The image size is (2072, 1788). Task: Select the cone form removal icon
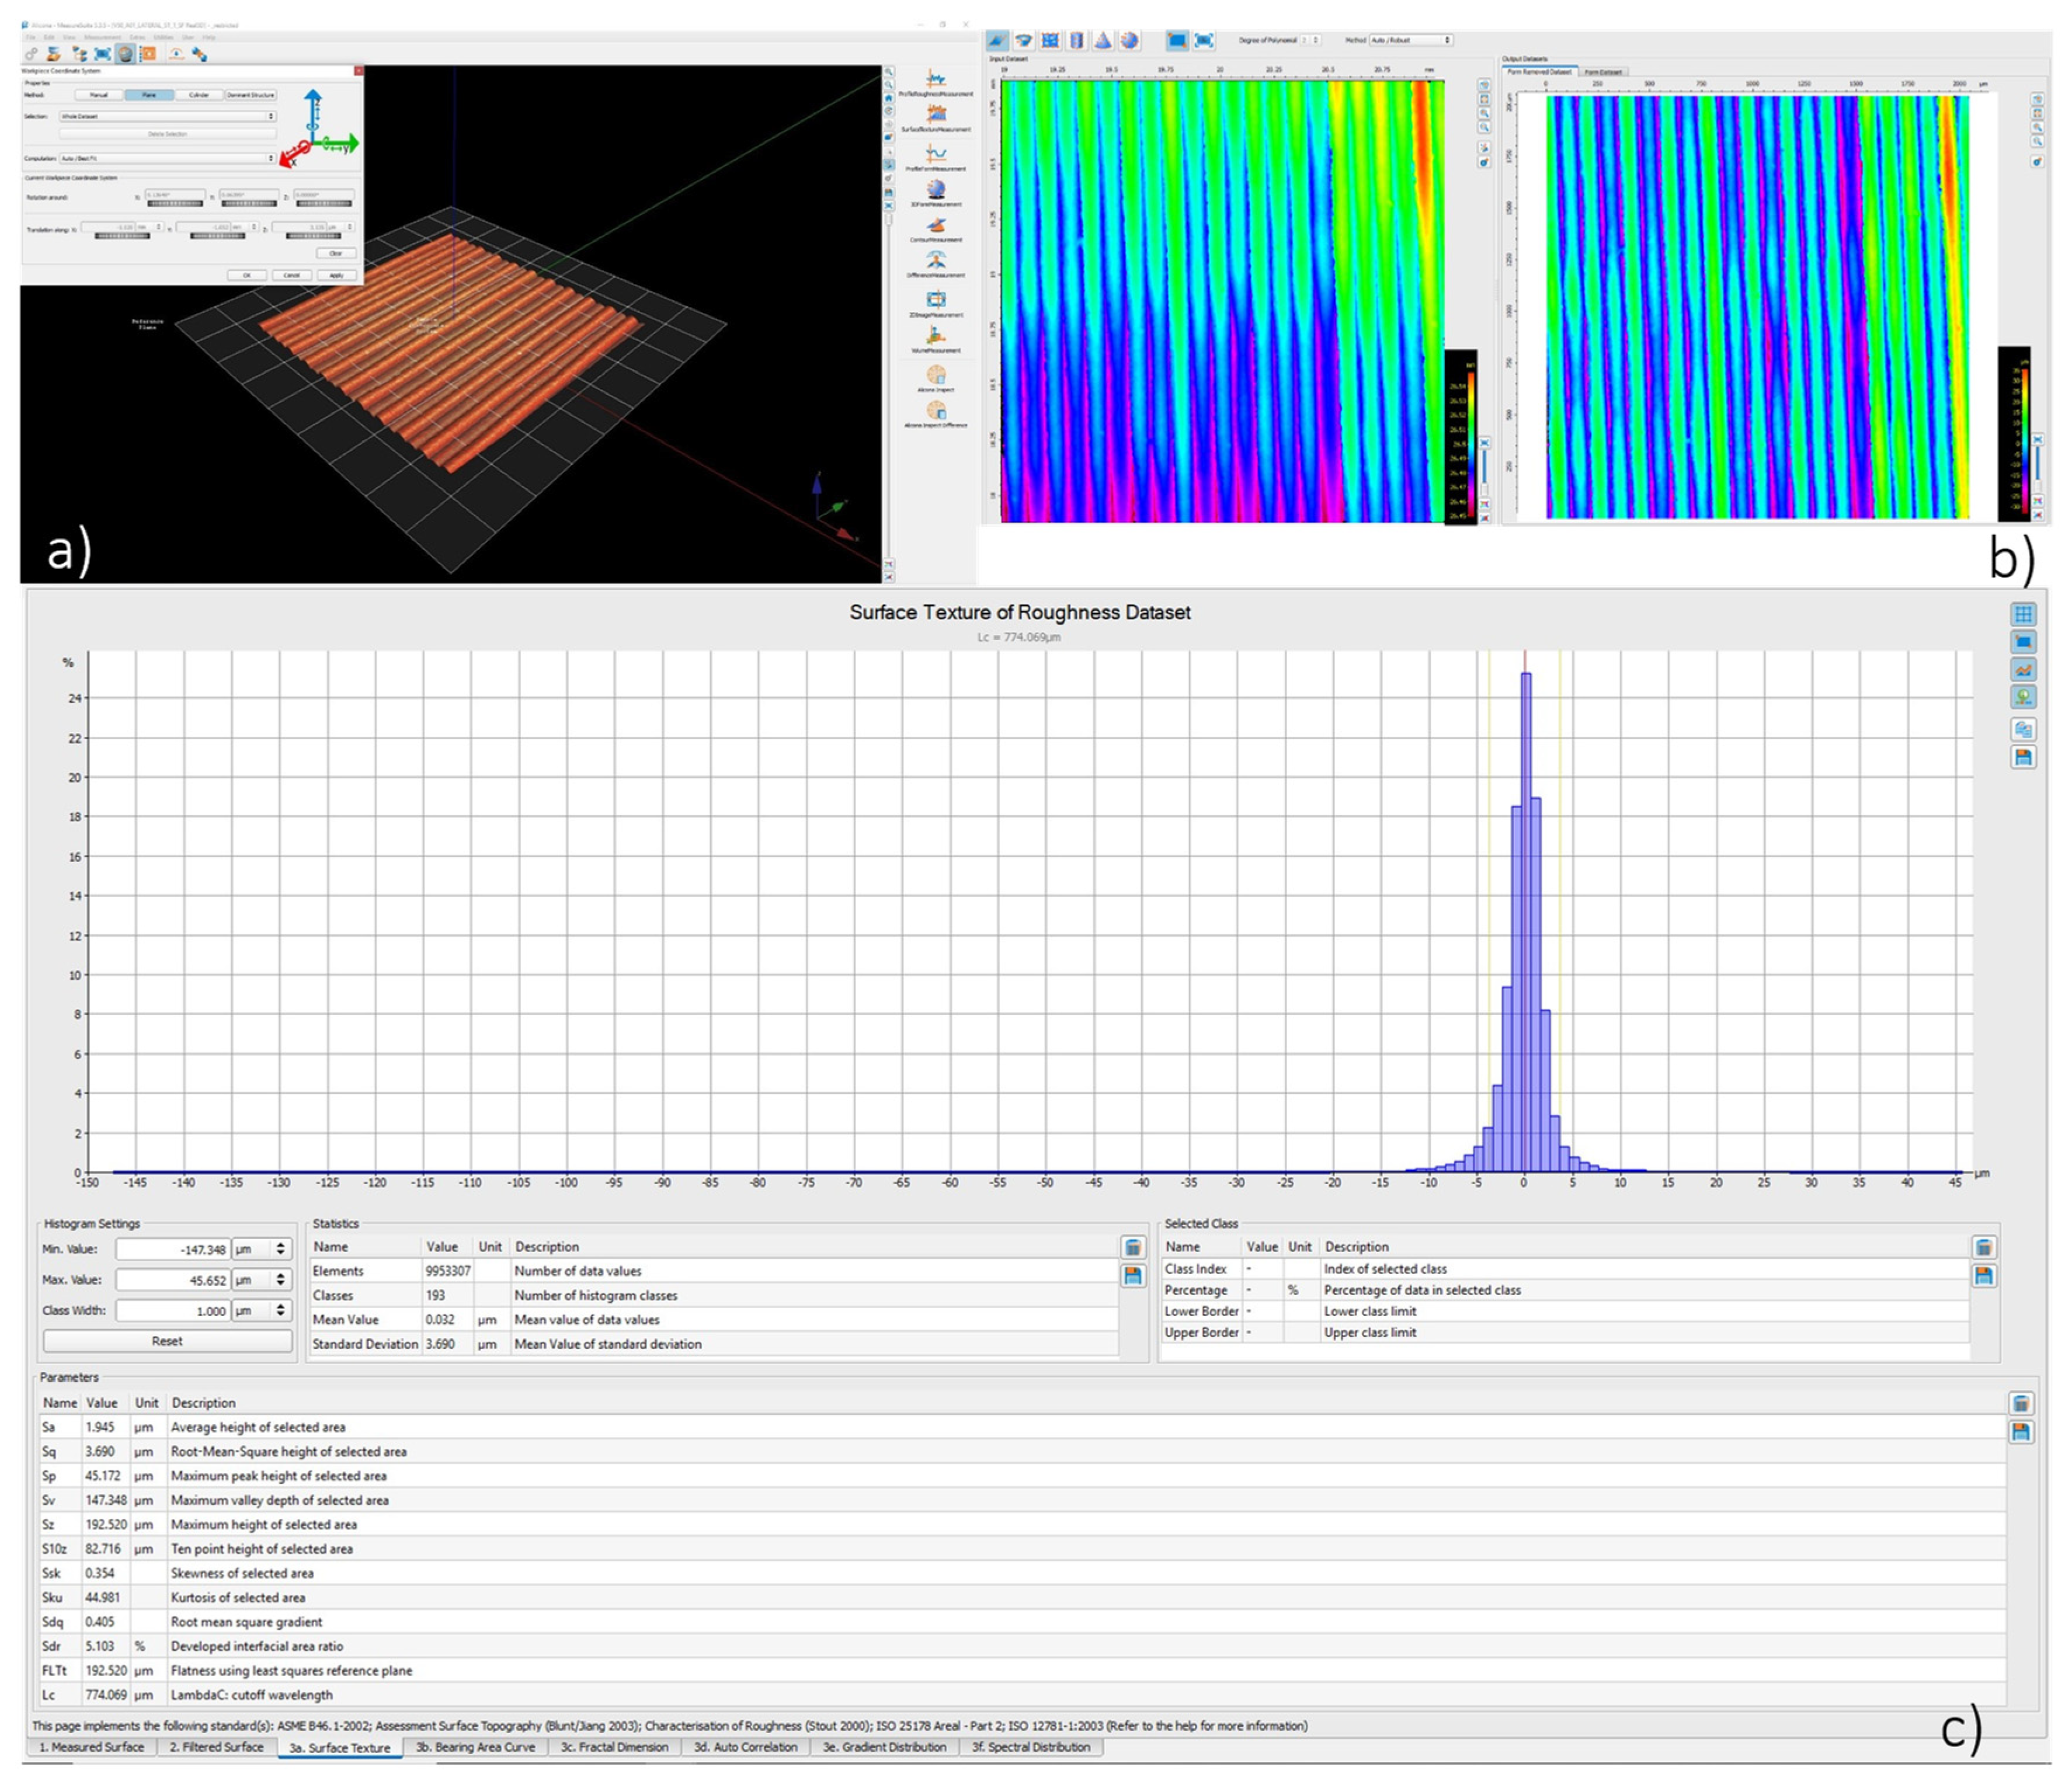click(x=1102, y=40)
